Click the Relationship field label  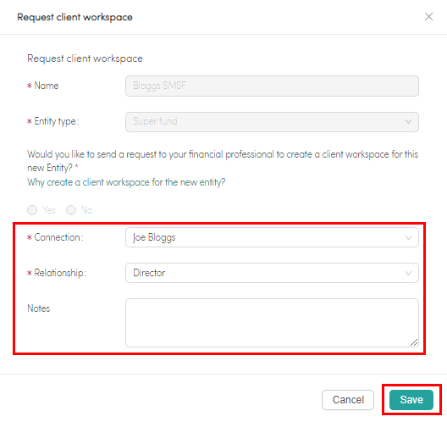(x=60, y=273)
